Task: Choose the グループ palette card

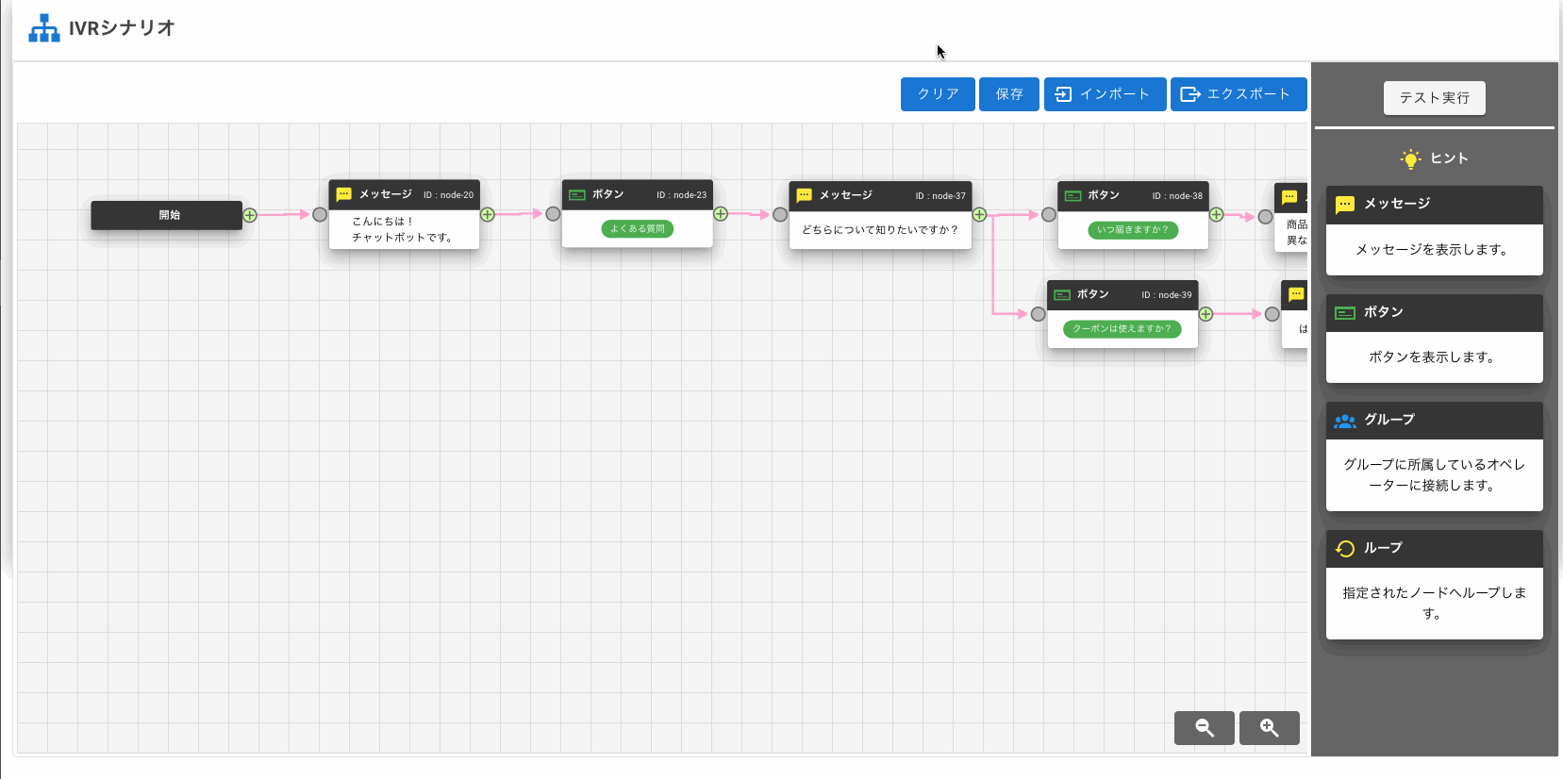Action: (1434, 456)
